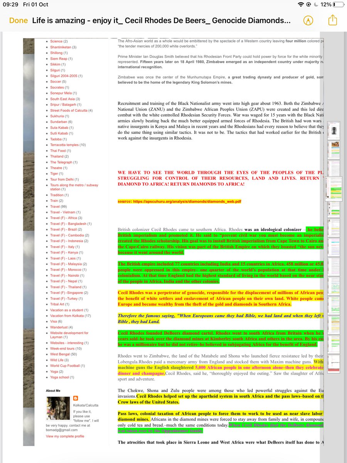Open the Visa label link

click(54, 322)
